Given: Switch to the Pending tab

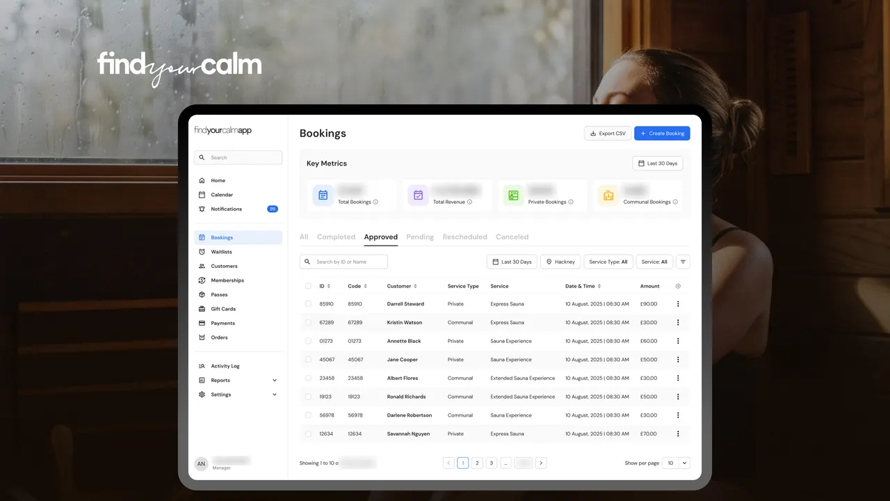Looking at the screenshot, I should 420,237.
